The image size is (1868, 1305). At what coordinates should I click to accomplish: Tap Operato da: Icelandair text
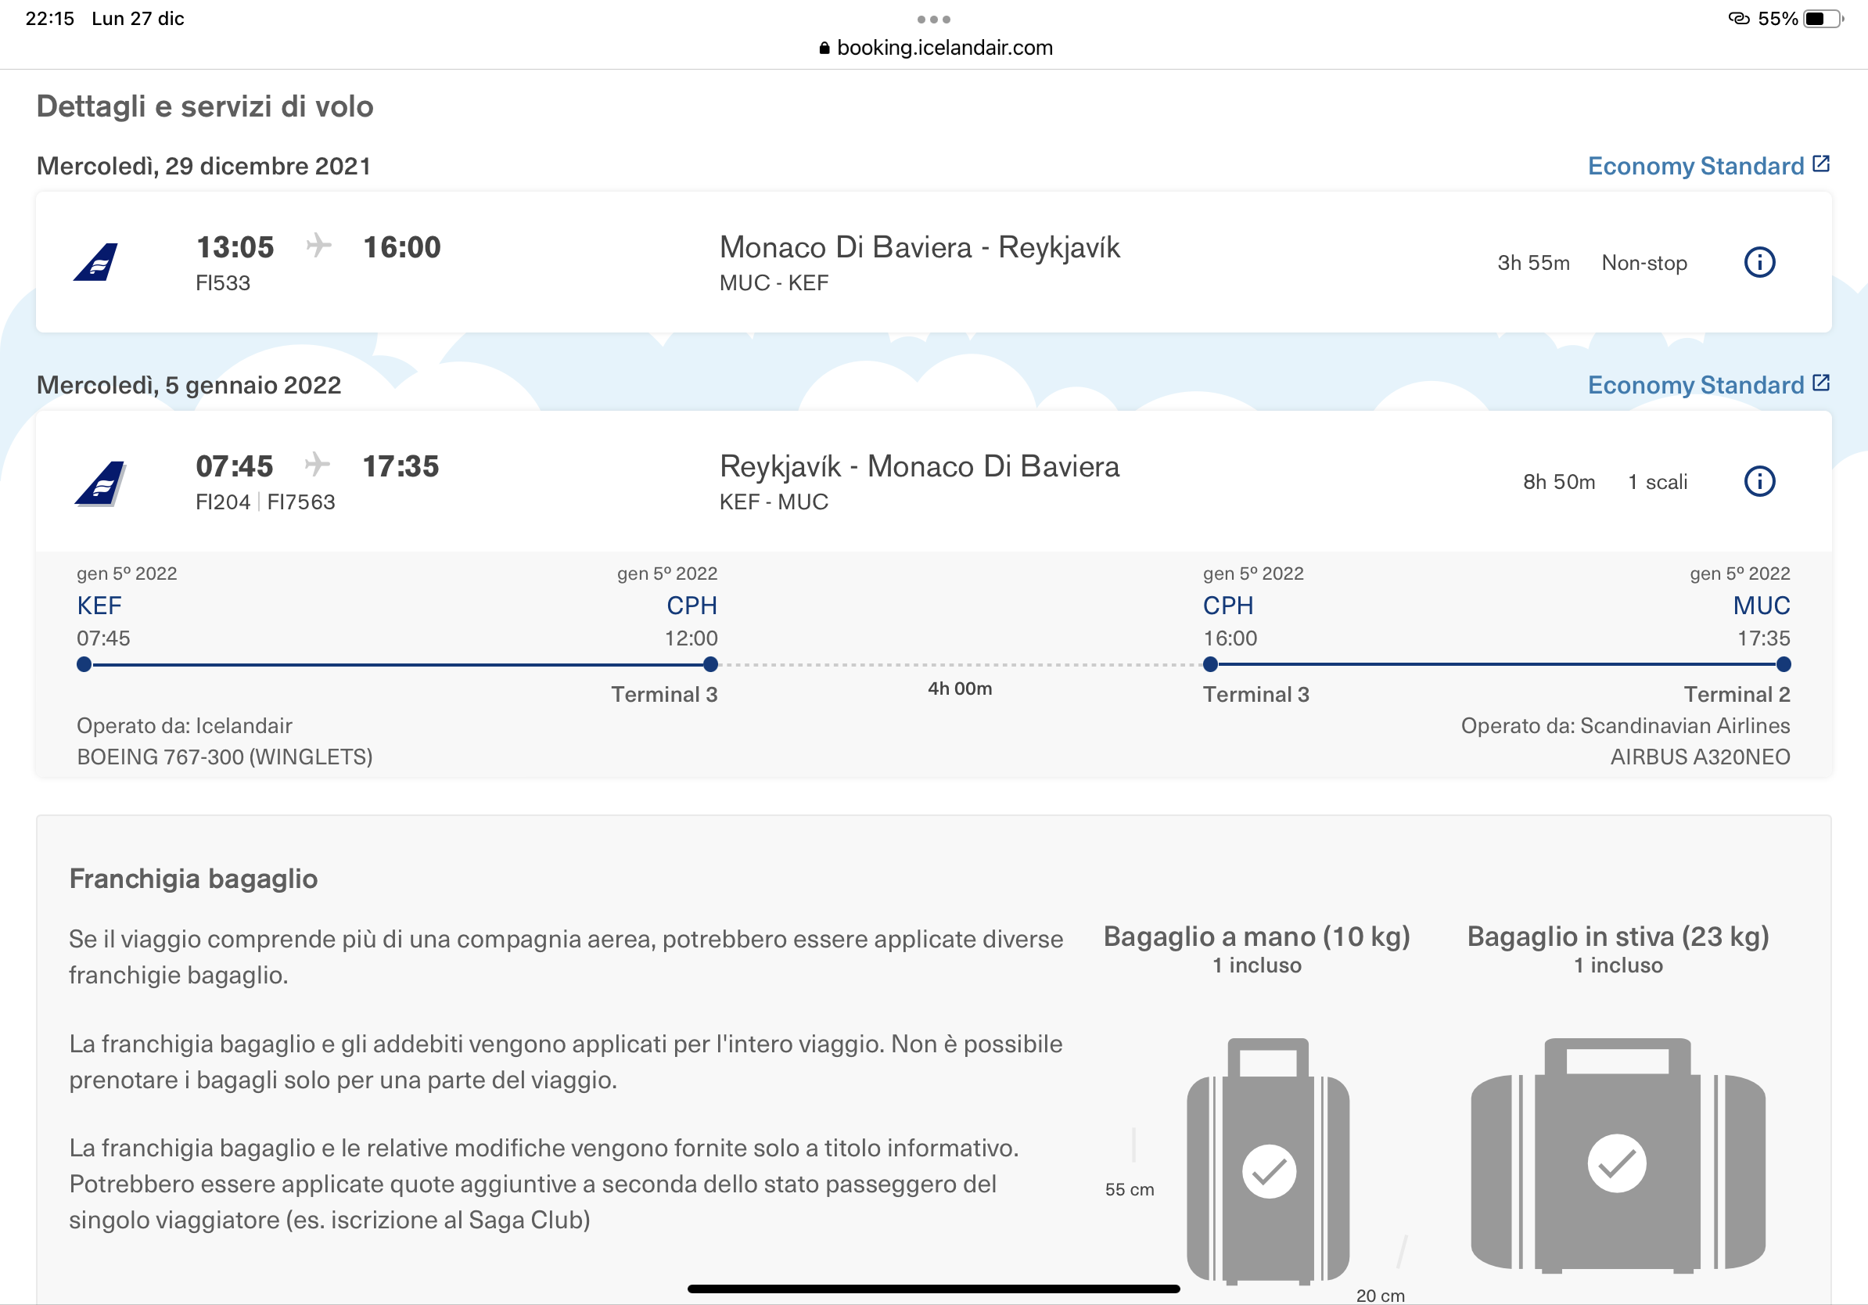click(185, 726)
